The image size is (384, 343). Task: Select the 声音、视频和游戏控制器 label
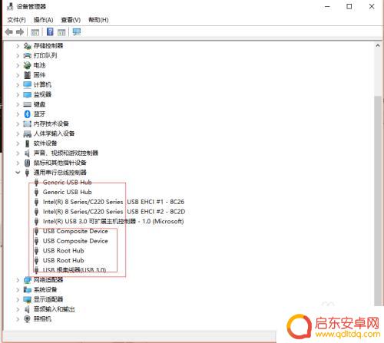click(x=66, y=153)
